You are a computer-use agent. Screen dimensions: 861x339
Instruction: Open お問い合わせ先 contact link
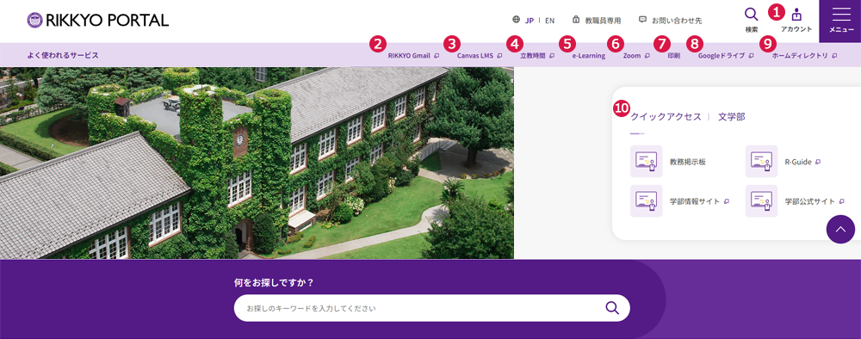point(677,21)
